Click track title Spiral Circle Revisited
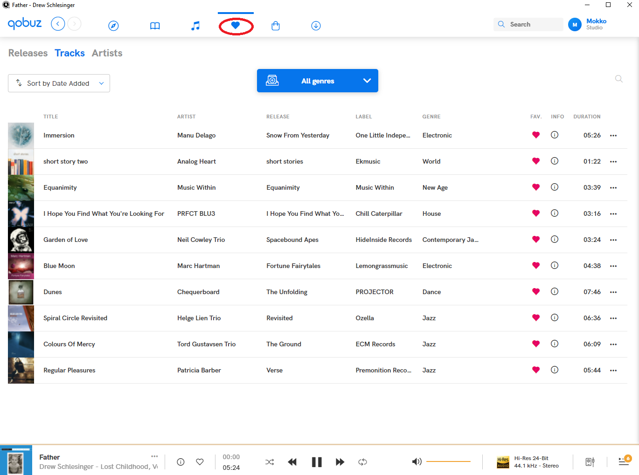639x475 pixels. (76, 318)
